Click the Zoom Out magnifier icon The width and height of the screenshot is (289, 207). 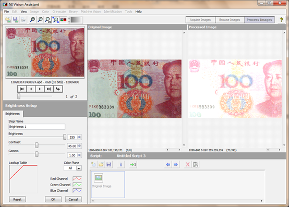click(40, 19)
